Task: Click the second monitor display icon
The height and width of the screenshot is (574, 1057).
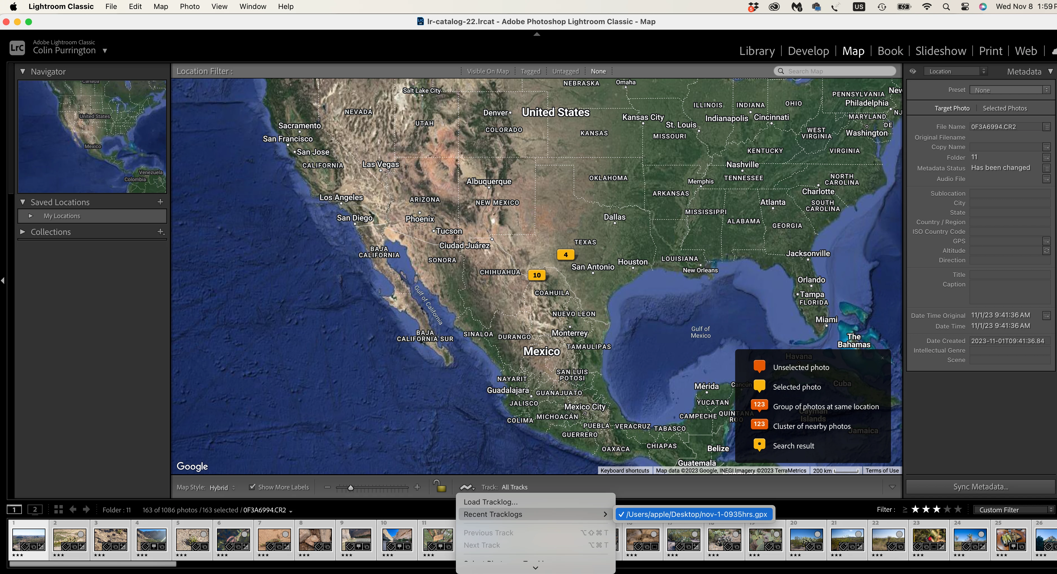Action: coord(35,510)
